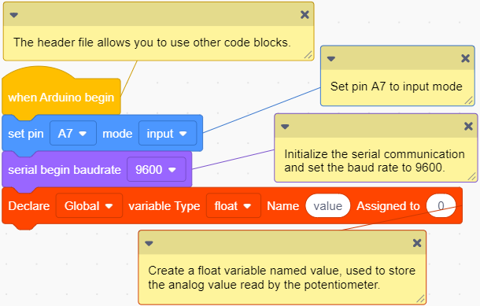Click the variable name field 'value'
The image size is (480, 306).
[x=328, y=205]
